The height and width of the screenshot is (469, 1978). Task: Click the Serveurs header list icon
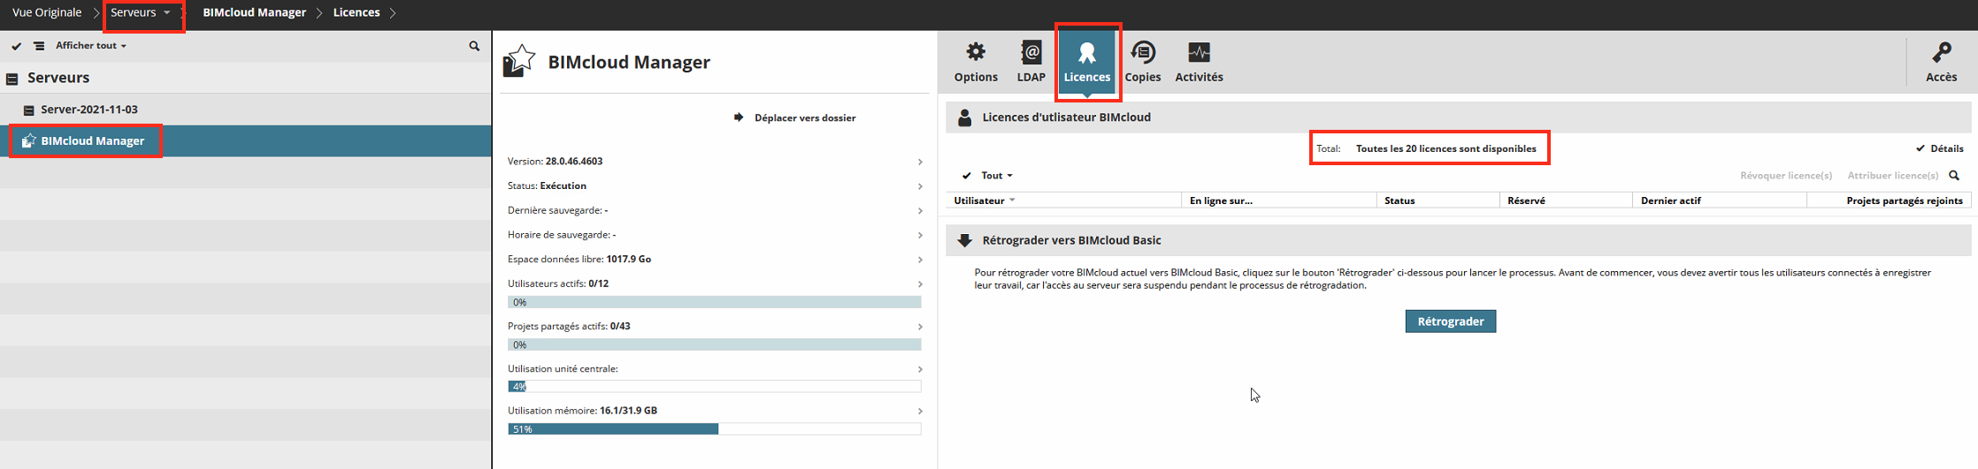12,79
